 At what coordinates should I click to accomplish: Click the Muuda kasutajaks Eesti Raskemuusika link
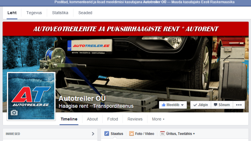[x=203, y=2]
